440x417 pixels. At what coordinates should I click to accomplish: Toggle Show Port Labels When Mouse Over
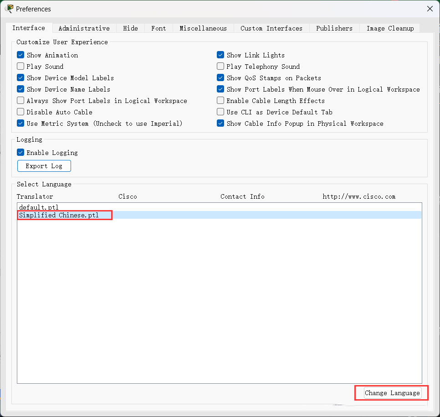click(x=220, y=89)
